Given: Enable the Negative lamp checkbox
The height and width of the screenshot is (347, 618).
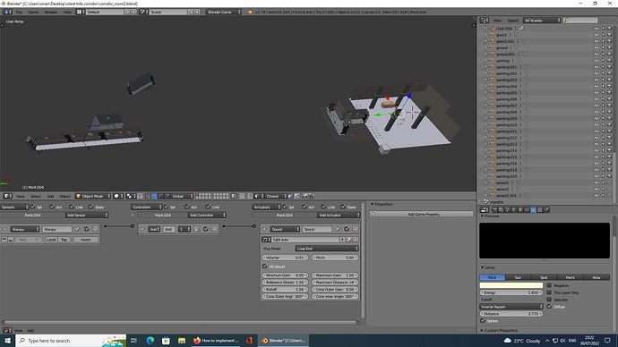Looking at the screenshot, I should click(x=549, y=285).
